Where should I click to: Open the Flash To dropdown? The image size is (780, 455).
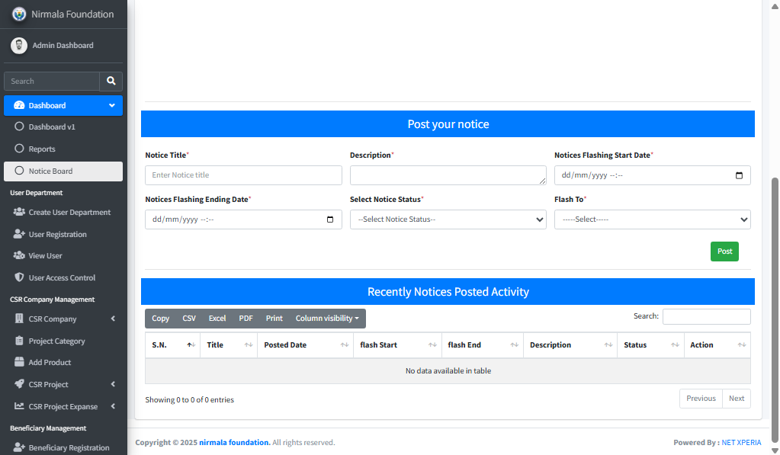click(x=652, y=219)
